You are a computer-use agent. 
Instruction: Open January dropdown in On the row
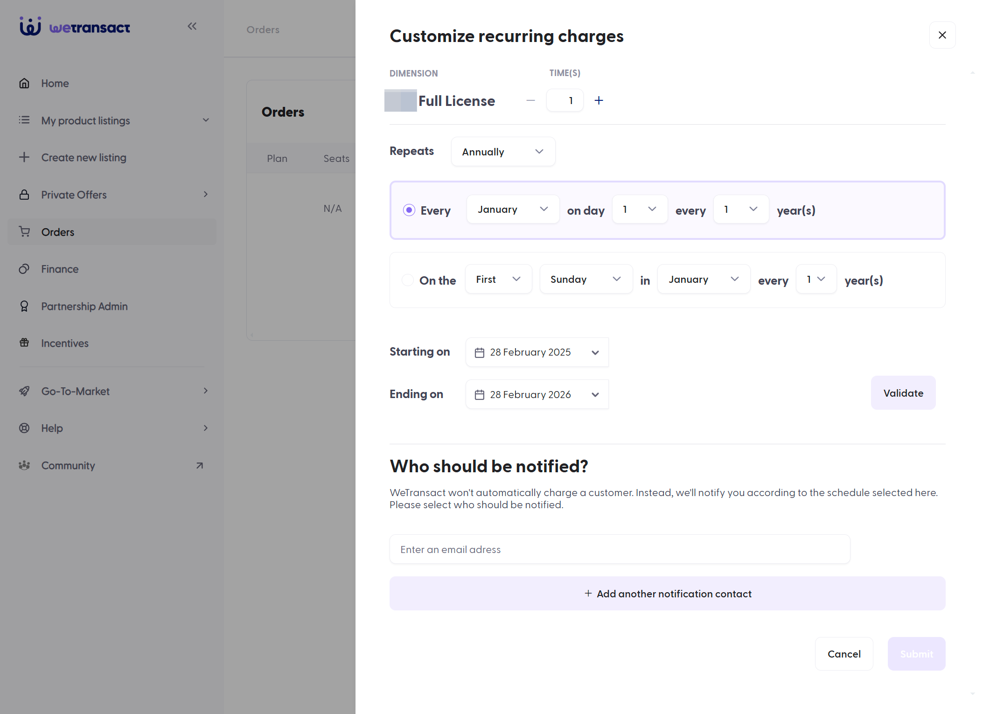pos(704,279)
